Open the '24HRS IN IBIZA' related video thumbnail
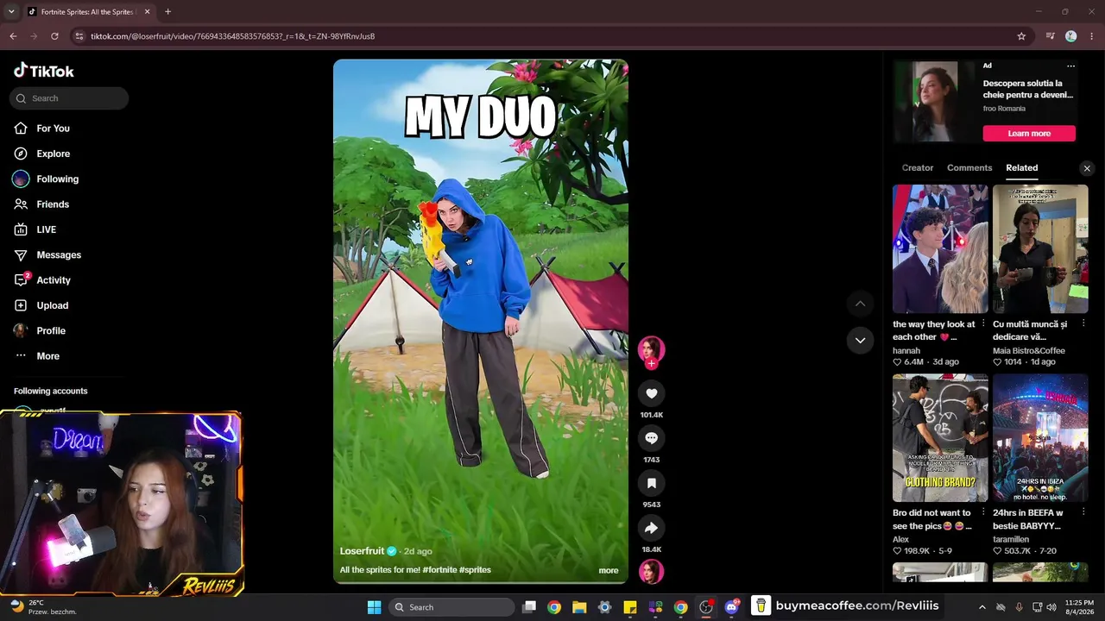Viewport: 1105px width, 621px height. pyautogui.click(x=1040, y=437)
